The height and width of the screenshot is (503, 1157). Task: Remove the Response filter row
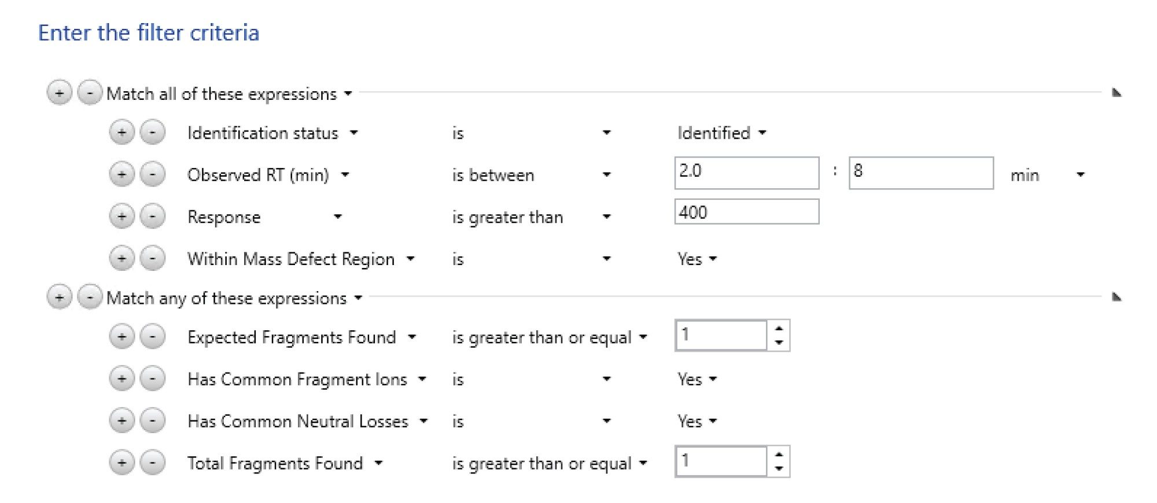[153, 217]
